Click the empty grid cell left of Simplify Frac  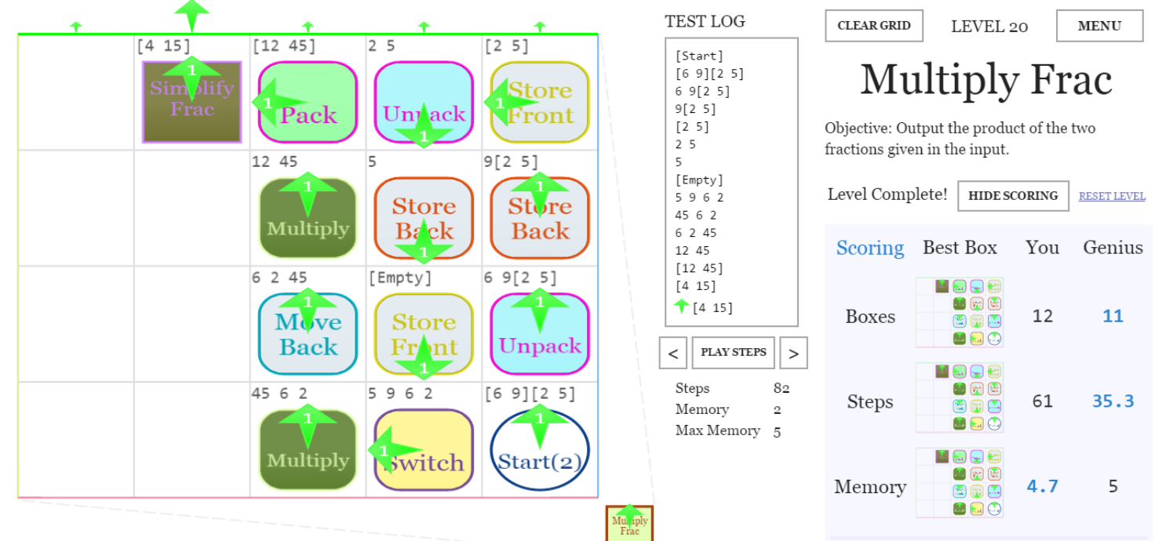(76, 92)
